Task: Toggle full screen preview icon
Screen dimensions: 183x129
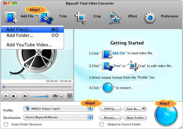Action: [x=70, y=96]
